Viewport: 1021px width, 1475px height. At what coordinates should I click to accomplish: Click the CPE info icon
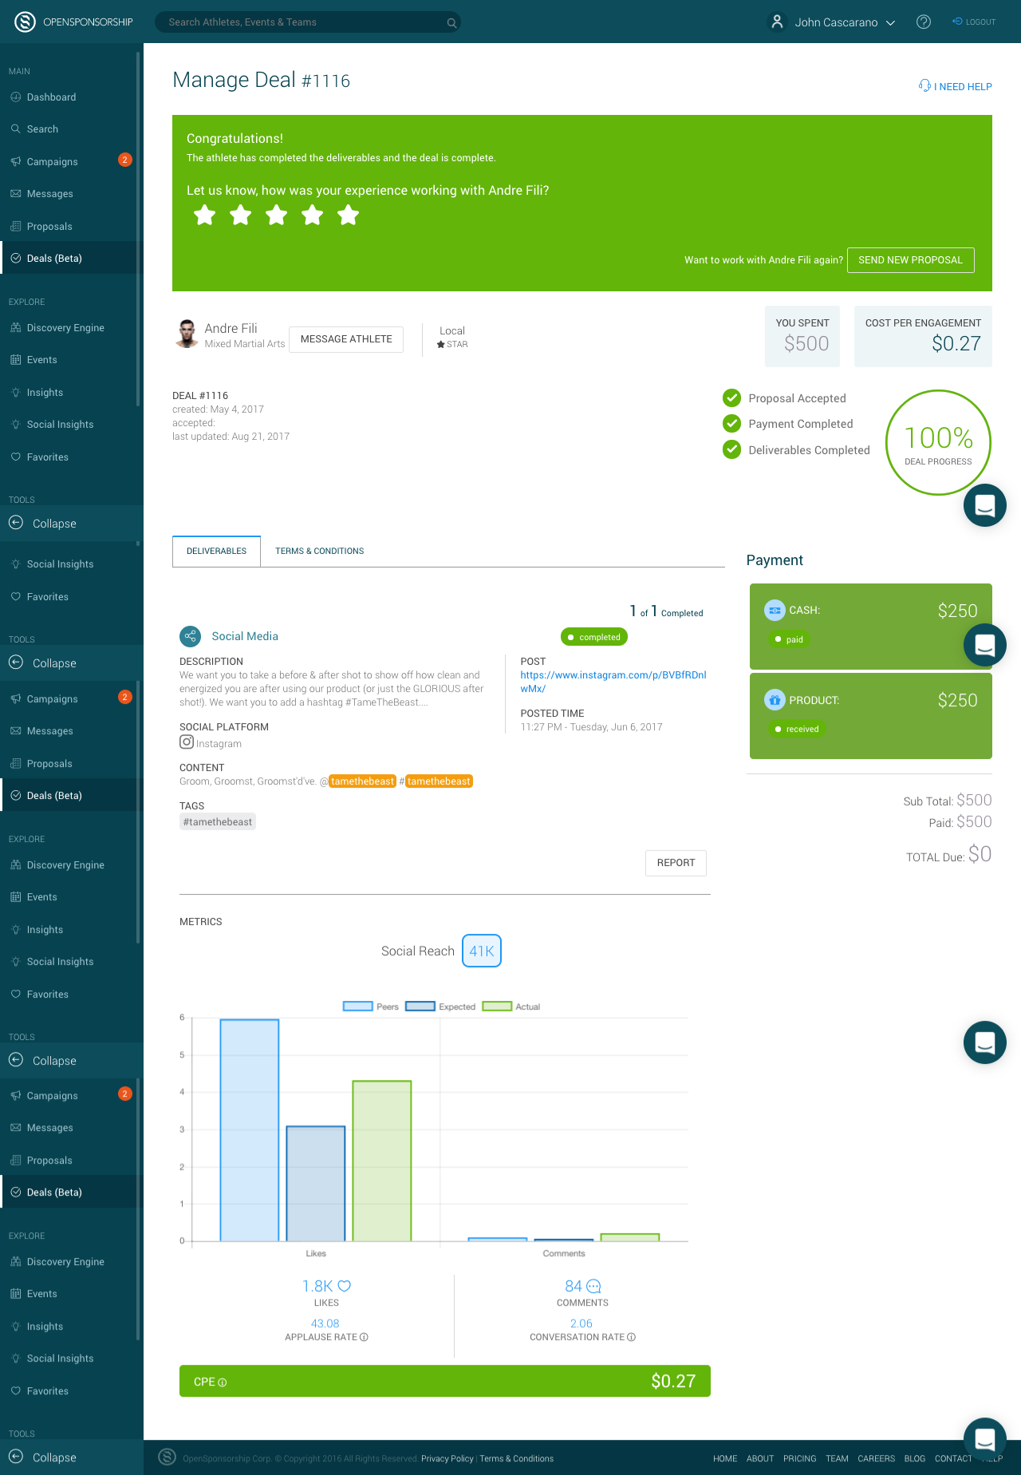click(223, 1382)
